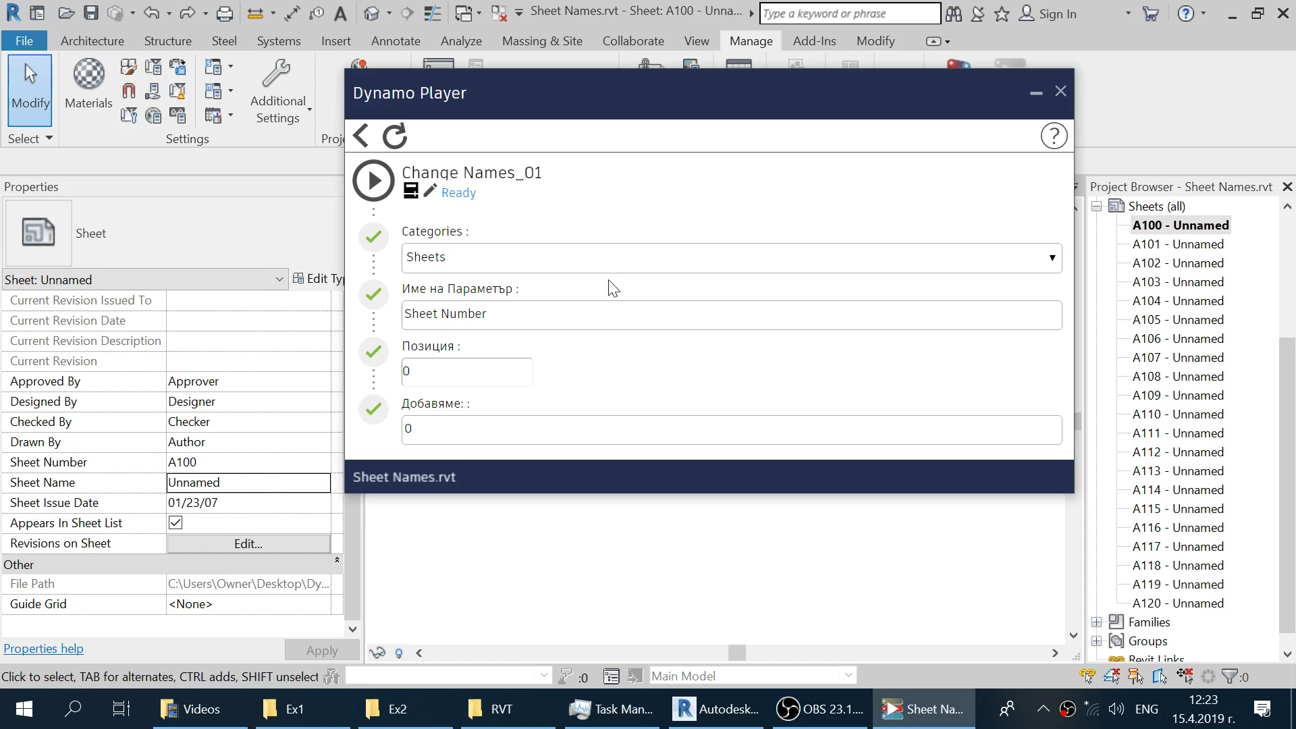The height and width of the screenshot is (729, 1296).
Task: Open the Categories dropdown showing Sheets
Action: point(731,258)
